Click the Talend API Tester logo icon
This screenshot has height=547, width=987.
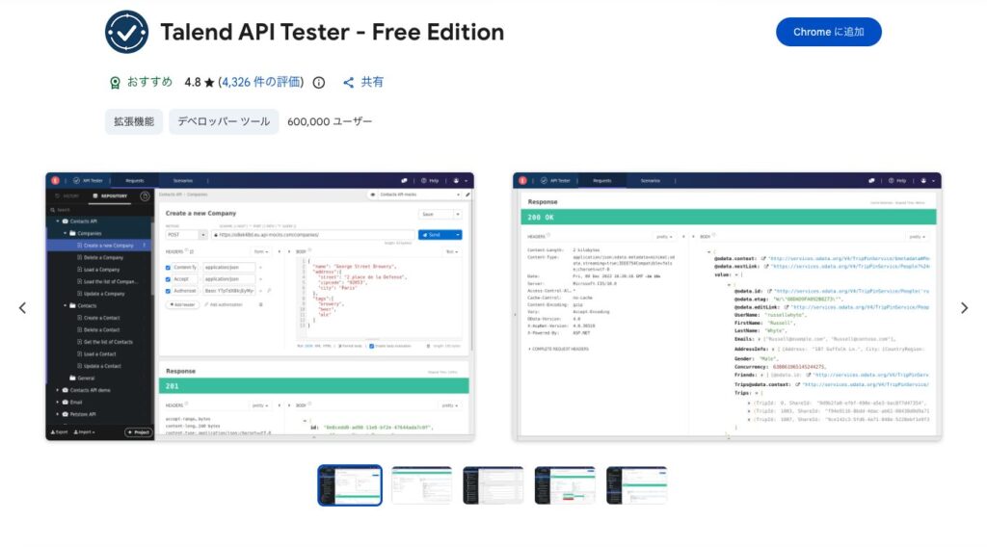point(125,32)
